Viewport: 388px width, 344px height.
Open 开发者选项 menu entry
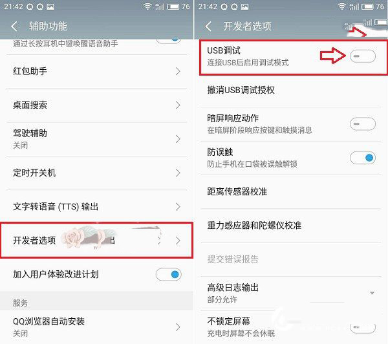point(96,241)
